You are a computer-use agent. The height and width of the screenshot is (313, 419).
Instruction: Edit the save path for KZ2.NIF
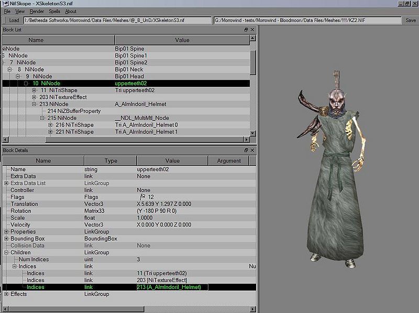307,20
